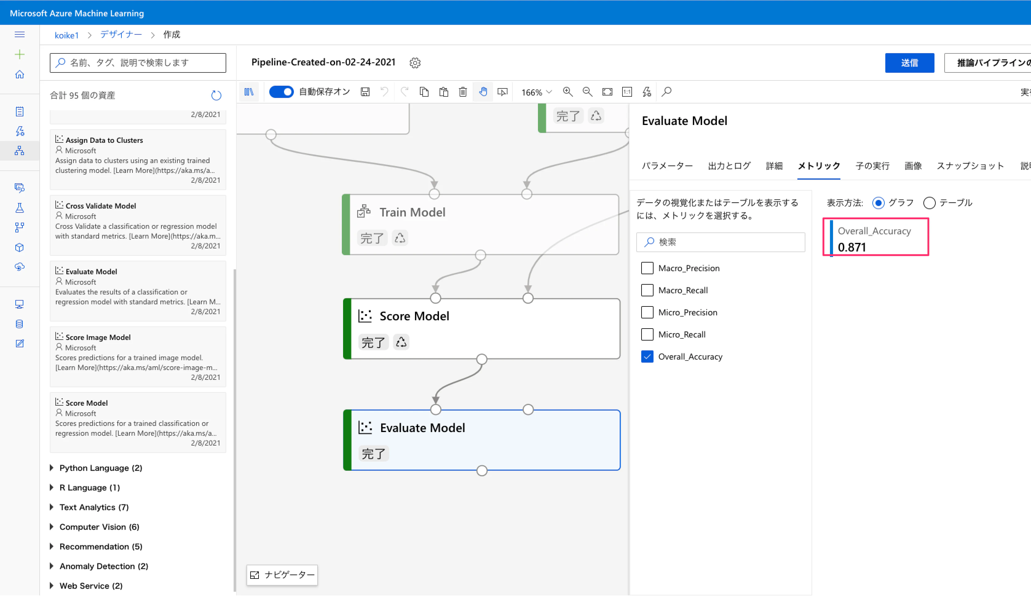
Task: Click the fit-to-screen icon
Action: tap(607, 92)
